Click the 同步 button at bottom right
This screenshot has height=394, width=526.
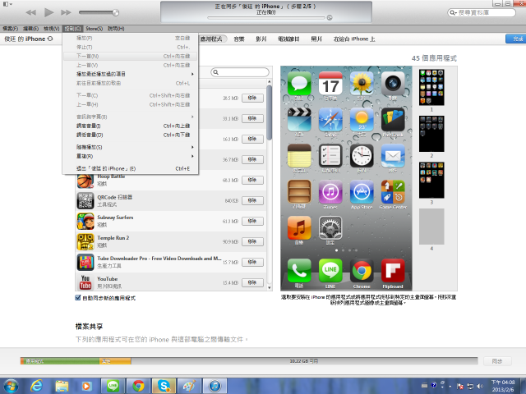coord(497,361)
